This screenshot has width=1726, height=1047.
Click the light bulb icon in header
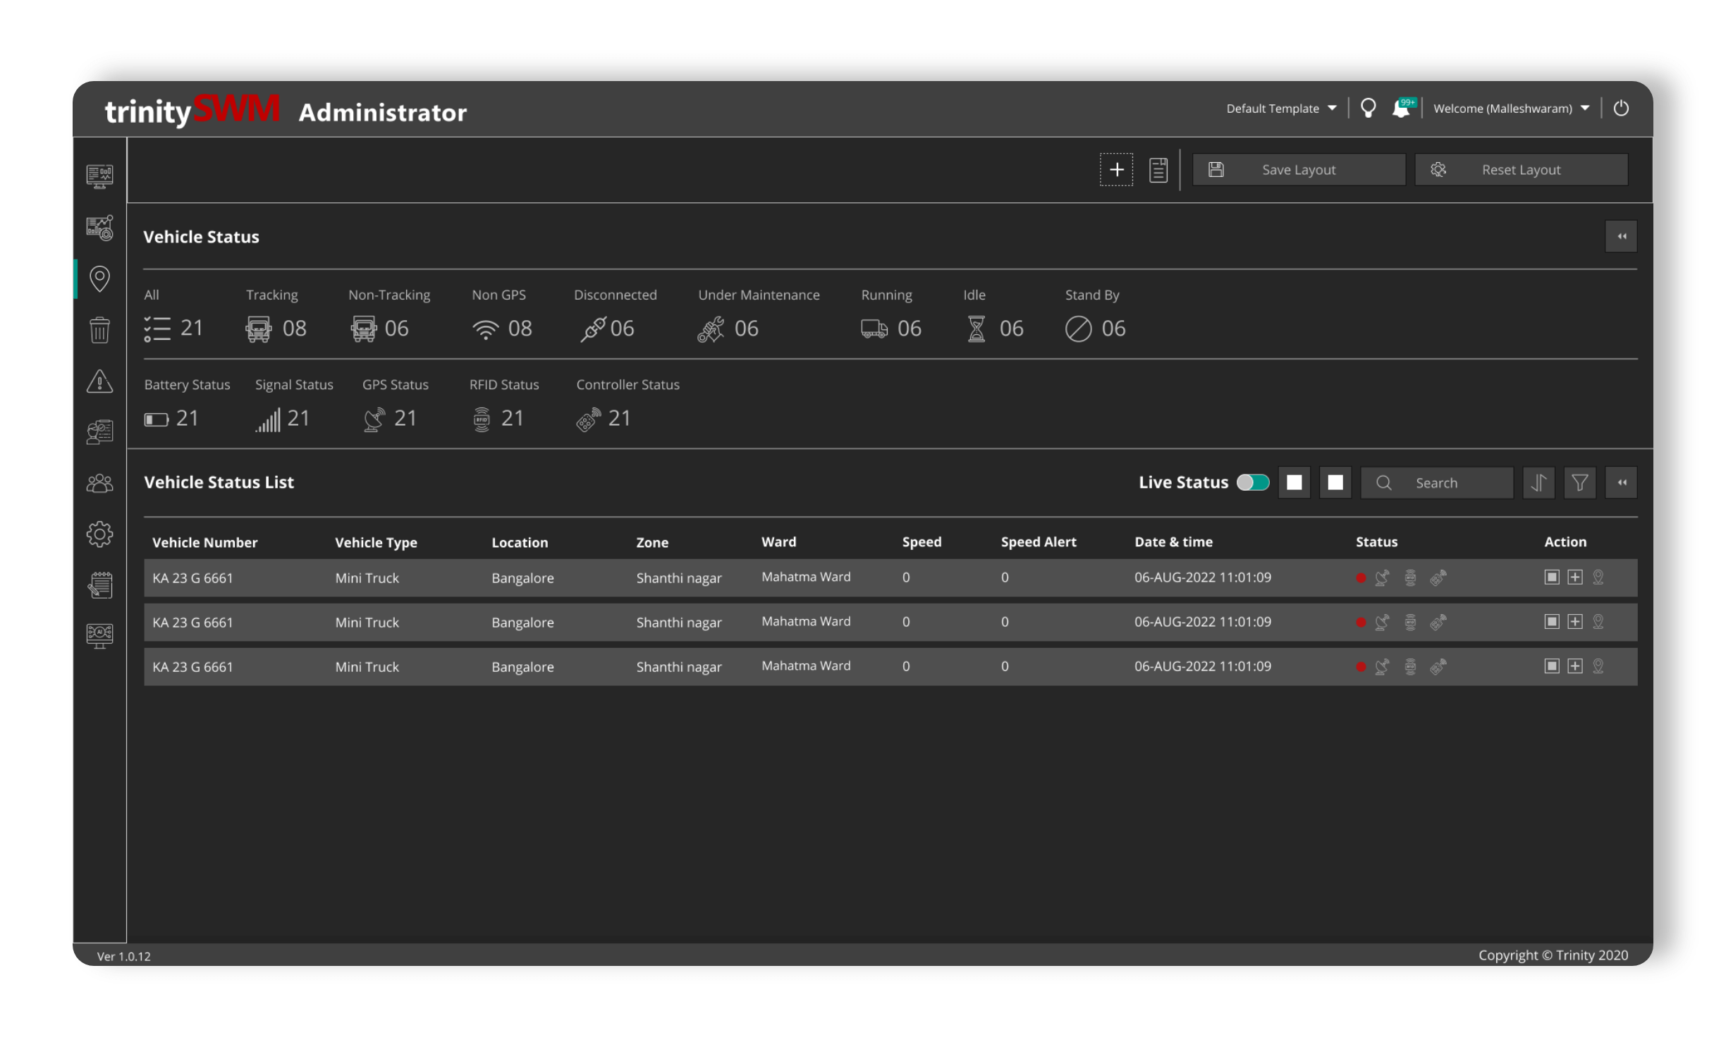click(x=1368, y=108)
